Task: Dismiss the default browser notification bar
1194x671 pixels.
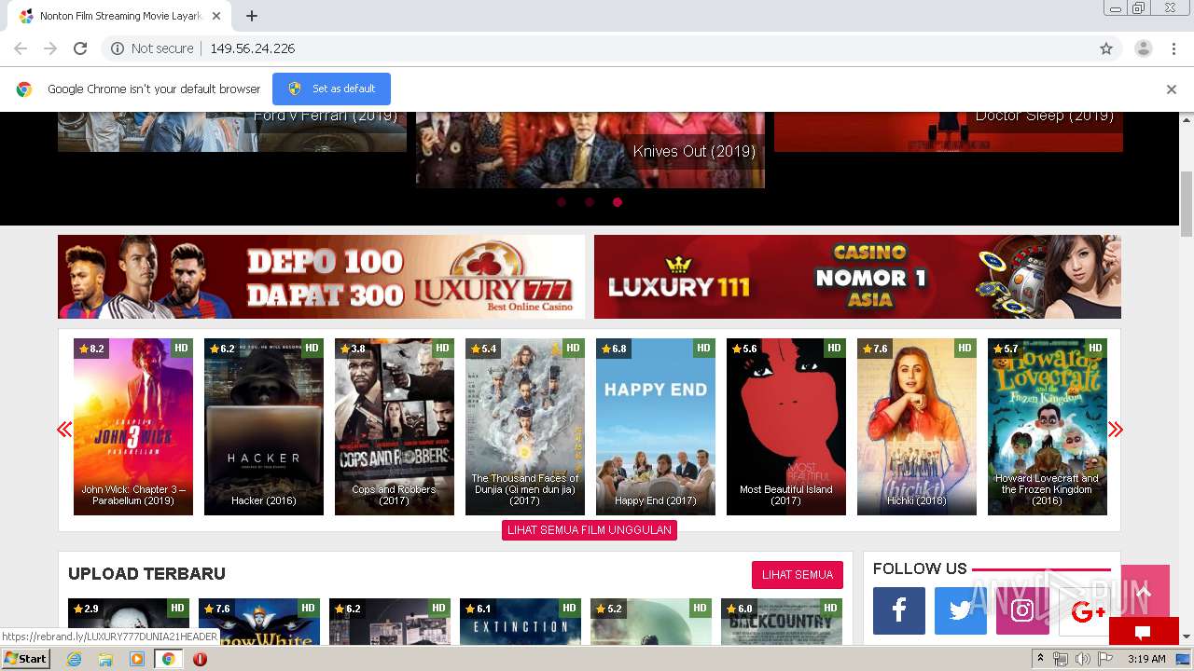Action: coord(1172,89)
